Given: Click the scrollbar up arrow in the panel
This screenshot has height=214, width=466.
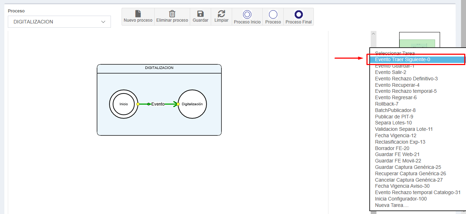Looking at the screenshot, I should click(x=373, y=34).
